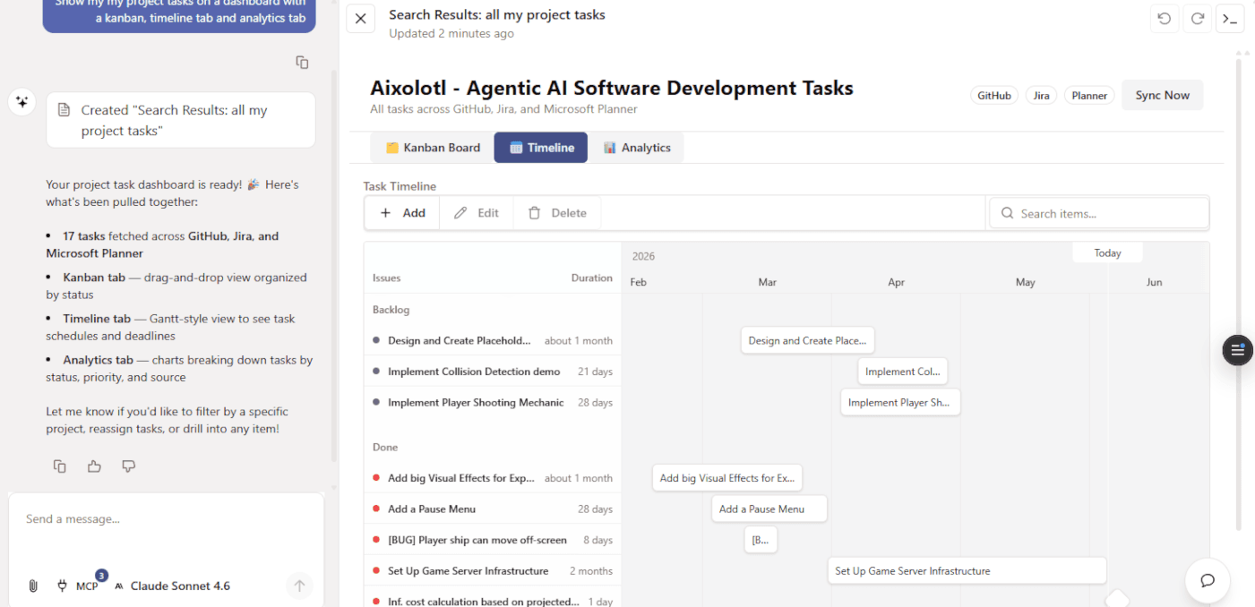The width and height of the screenshot is (1255, 607).
Task: Click the trash Delete icon
Action: (x=534, y=213)
